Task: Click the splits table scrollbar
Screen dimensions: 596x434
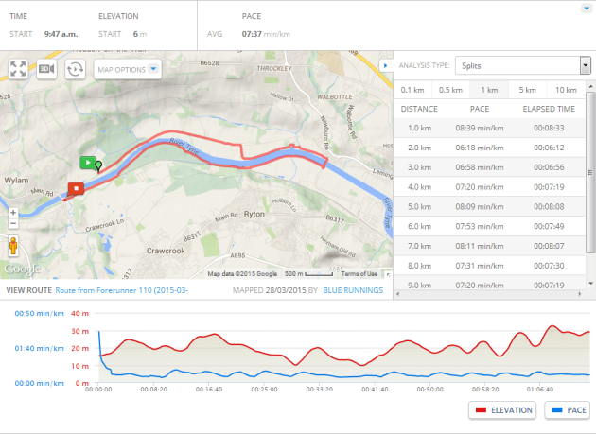Action: pos(589,189)
